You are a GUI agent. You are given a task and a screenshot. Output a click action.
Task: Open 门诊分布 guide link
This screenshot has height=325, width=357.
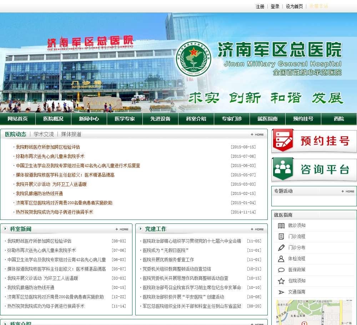point(297,247)
